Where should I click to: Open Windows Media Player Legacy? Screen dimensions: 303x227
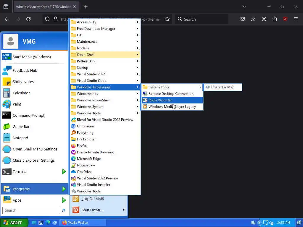point(173,106)
